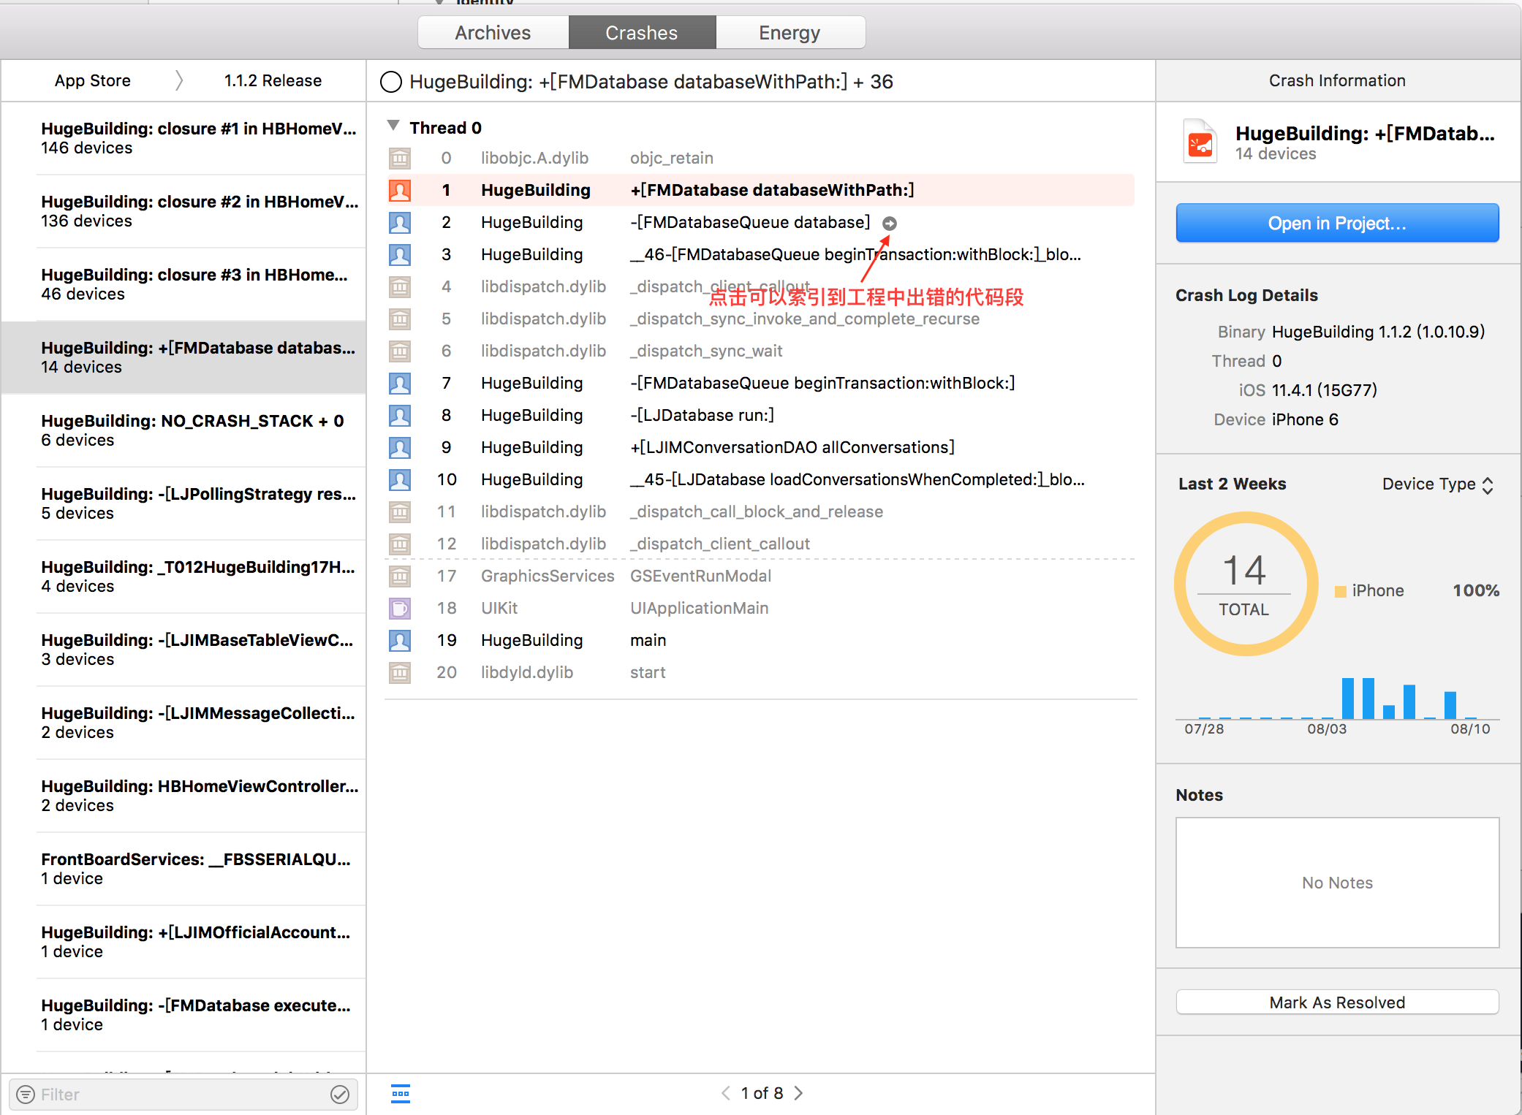Screen dimensions: 1522x1115
Task: Switch to the Archives tab
Action: pyautogui.click(x=493, y=33)
